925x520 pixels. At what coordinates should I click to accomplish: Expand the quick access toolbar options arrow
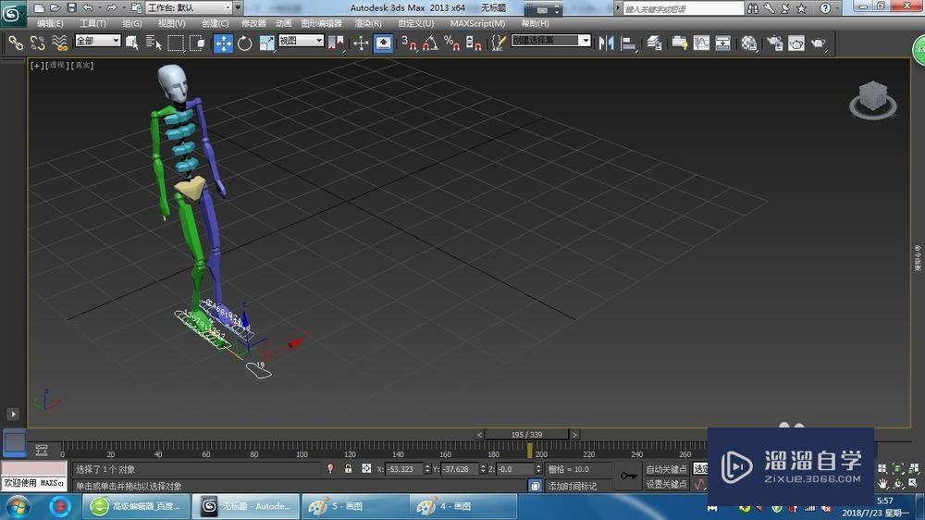(239, 7)
